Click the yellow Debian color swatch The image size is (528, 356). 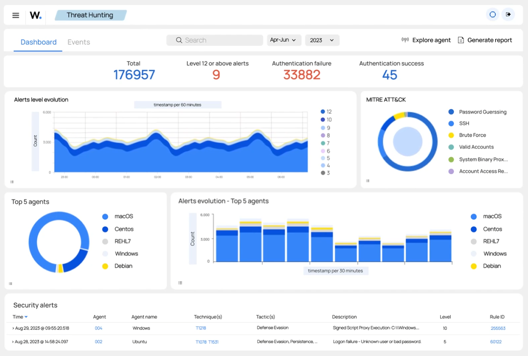point(105,266)
